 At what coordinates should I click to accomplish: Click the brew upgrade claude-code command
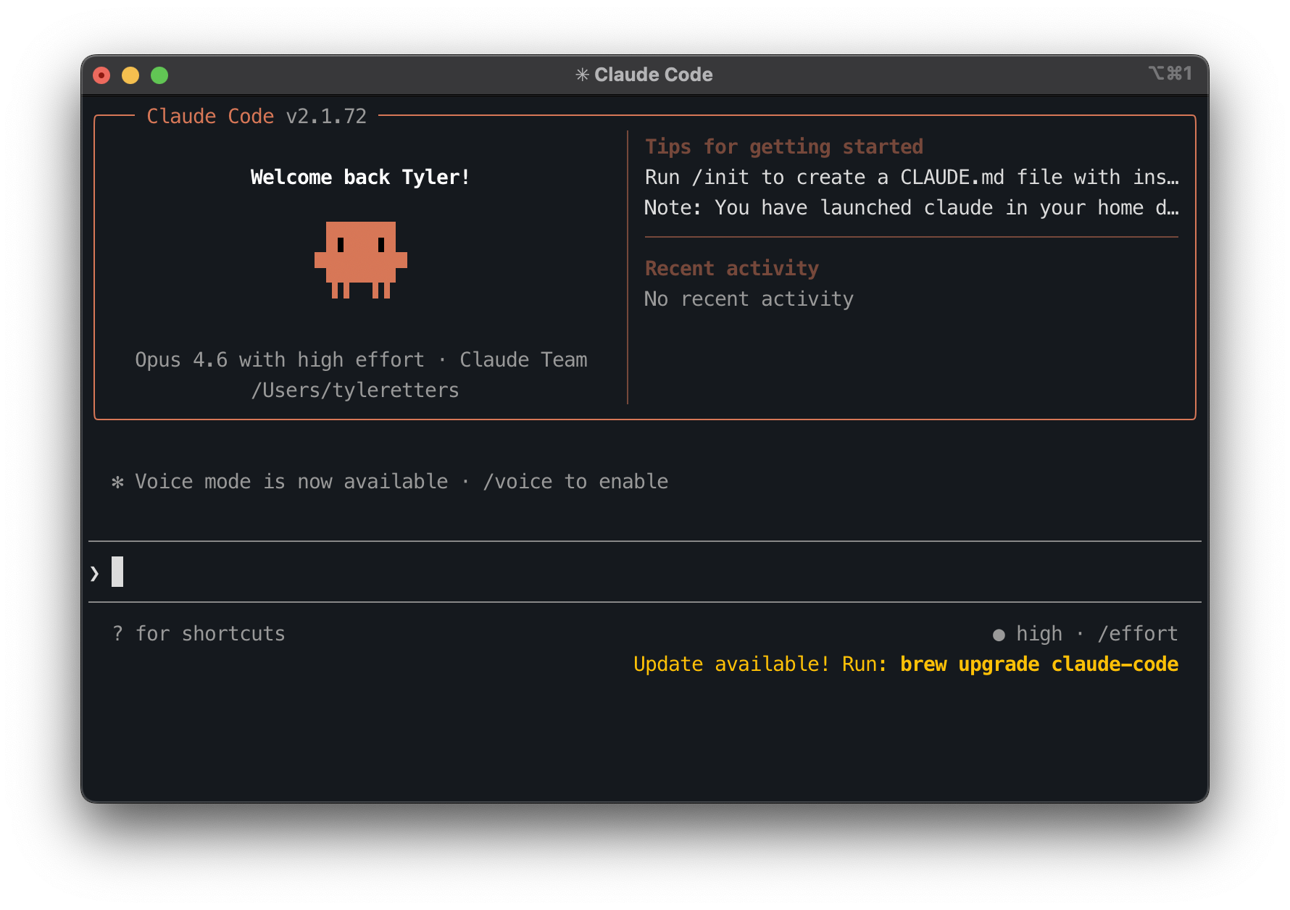click(x=1039, y=664)
